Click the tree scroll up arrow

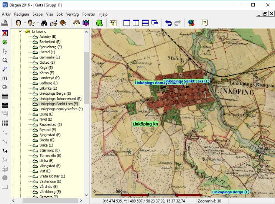[x=86, y=32]
